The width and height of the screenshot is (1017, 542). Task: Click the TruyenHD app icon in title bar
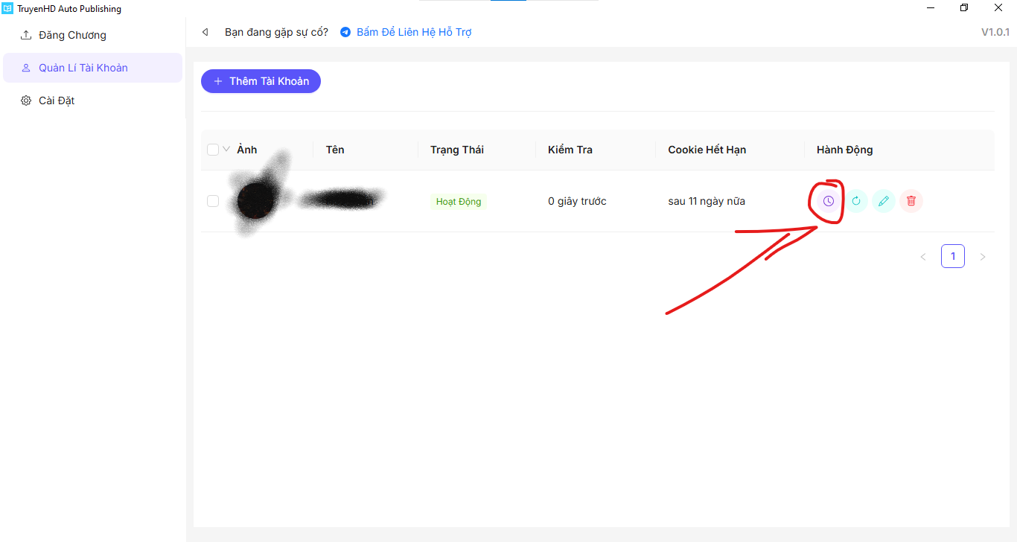click(x=8, y=9)
